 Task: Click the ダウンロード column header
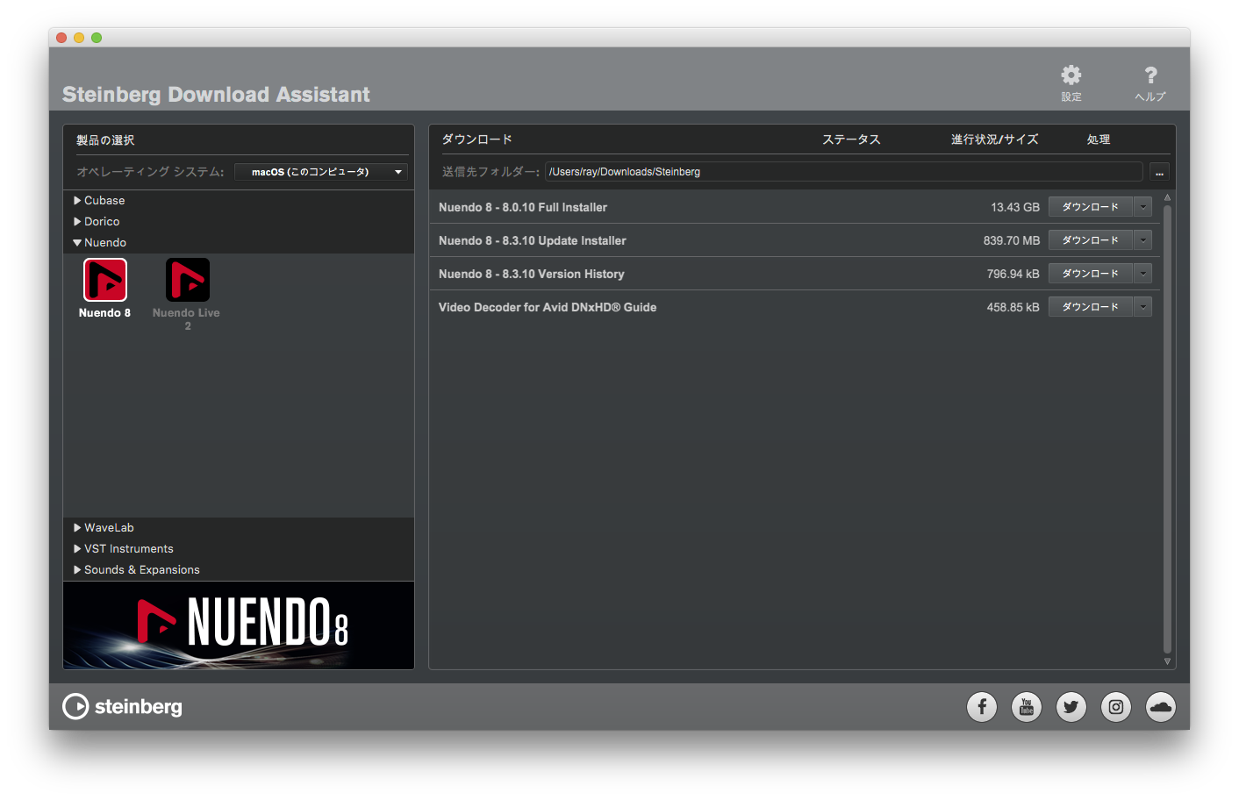tap(476, 139)
